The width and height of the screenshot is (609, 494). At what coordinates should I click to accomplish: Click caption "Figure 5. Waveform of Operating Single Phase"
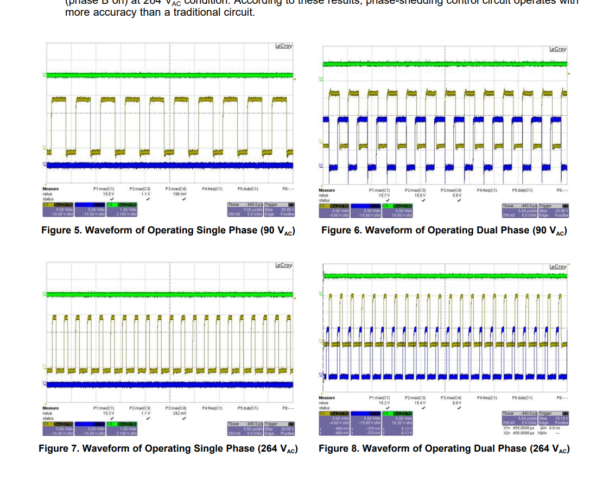(x=168, y=231)
